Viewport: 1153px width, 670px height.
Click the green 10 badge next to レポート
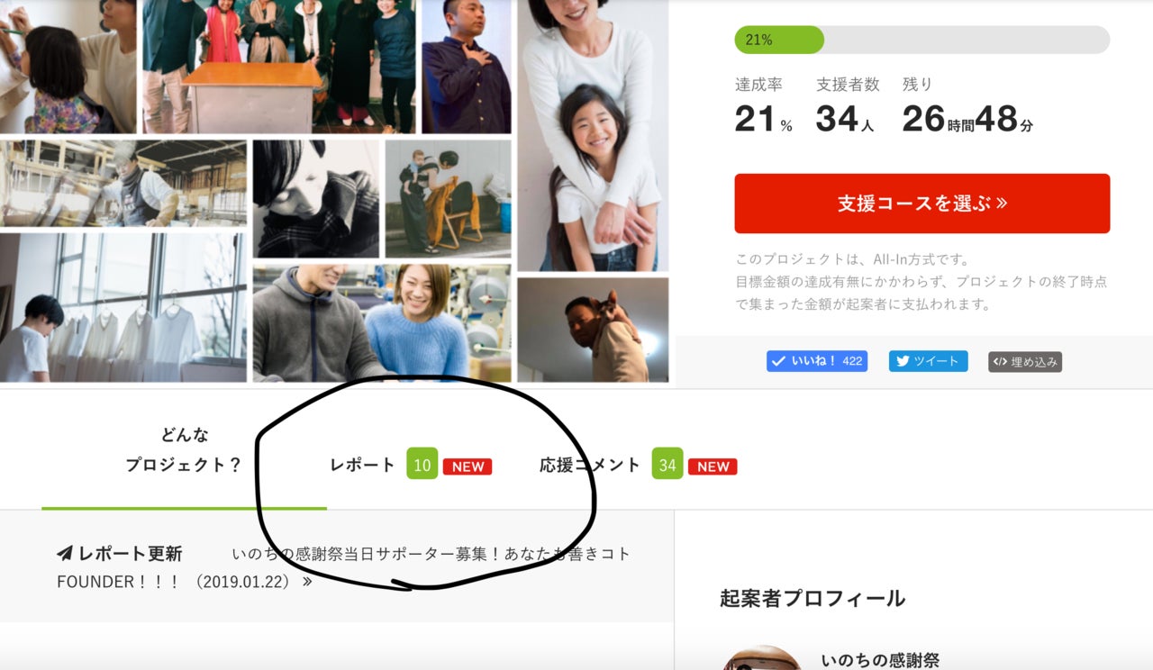[422, 464]
